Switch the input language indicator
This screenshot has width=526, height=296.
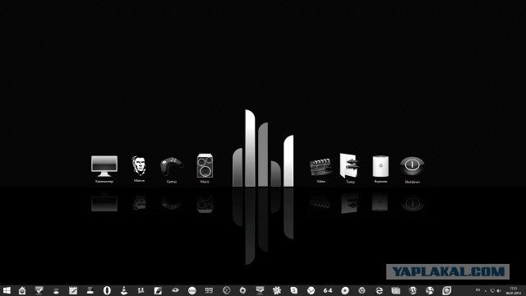click(x=478, y=290)
